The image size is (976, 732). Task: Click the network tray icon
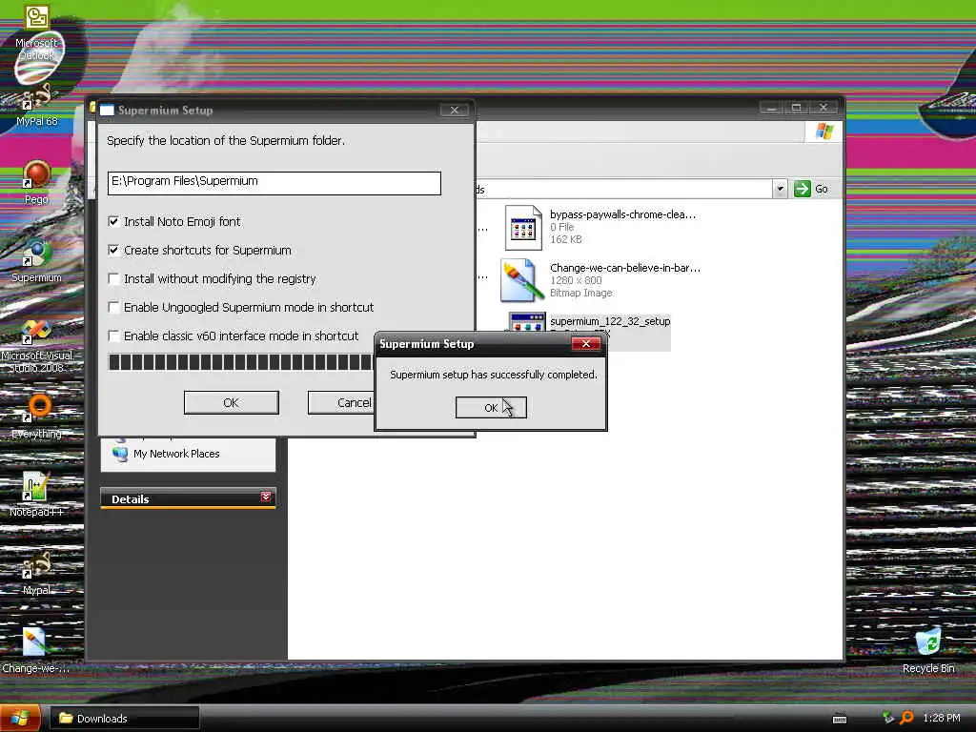point(888,719)
